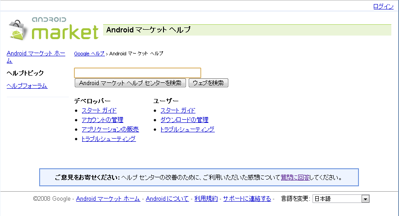Select the Android マーケット ヘルプ page title
The width and height of the screenshot is (399, 216).
point(148,30)
